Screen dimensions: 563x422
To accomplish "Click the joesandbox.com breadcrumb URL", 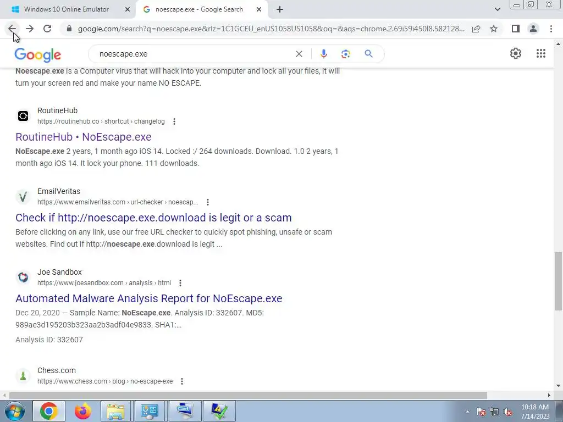I will pos(104,283).
